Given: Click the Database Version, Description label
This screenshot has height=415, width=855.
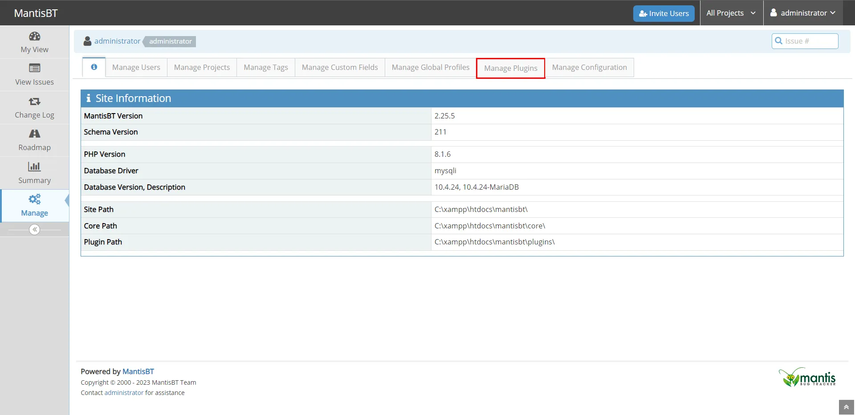Looking at the screenshot, I should tap(134, 187).
